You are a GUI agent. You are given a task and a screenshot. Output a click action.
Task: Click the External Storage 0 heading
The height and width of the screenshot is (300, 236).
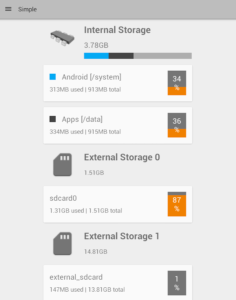click(x=122, y=157)
